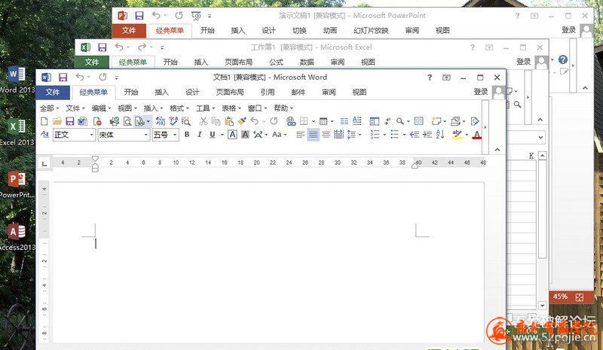
Task: Click the ruler tab selector L box
Action: (x=44, y=164)
